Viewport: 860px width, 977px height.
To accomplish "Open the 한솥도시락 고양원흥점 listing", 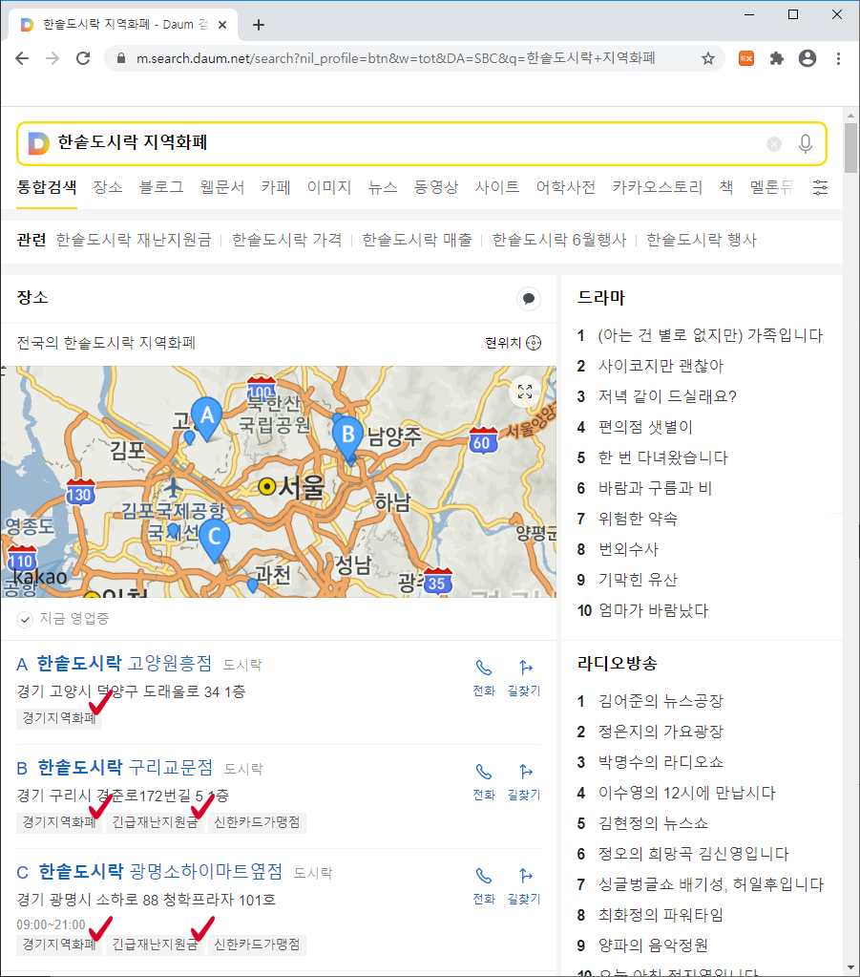I will [124, 664].
